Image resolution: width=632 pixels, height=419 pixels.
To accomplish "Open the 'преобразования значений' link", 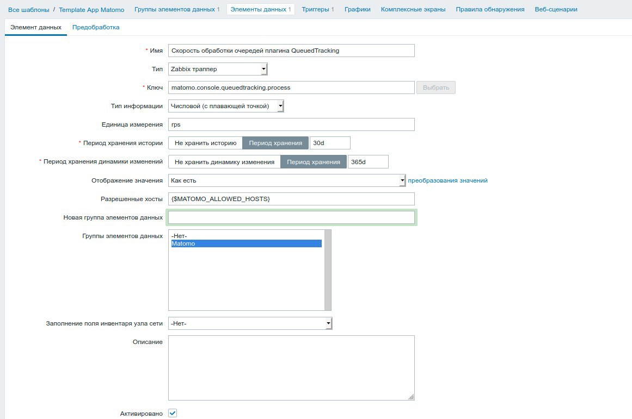I will point(447,180).
